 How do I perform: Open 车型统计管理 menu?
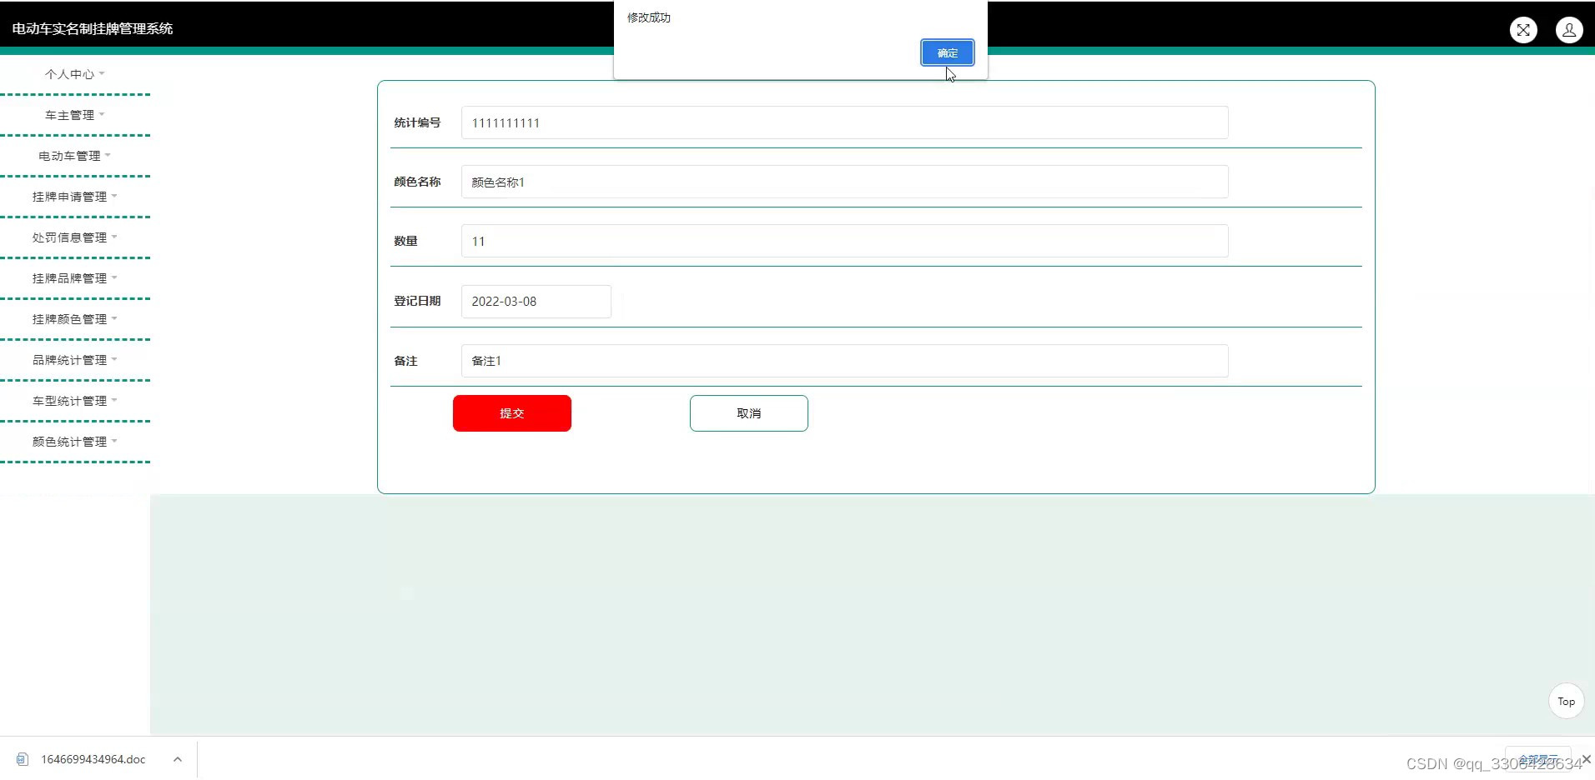point(75,401)
